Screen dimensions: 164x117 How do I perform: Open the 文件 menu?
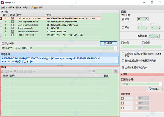point(4,7)
